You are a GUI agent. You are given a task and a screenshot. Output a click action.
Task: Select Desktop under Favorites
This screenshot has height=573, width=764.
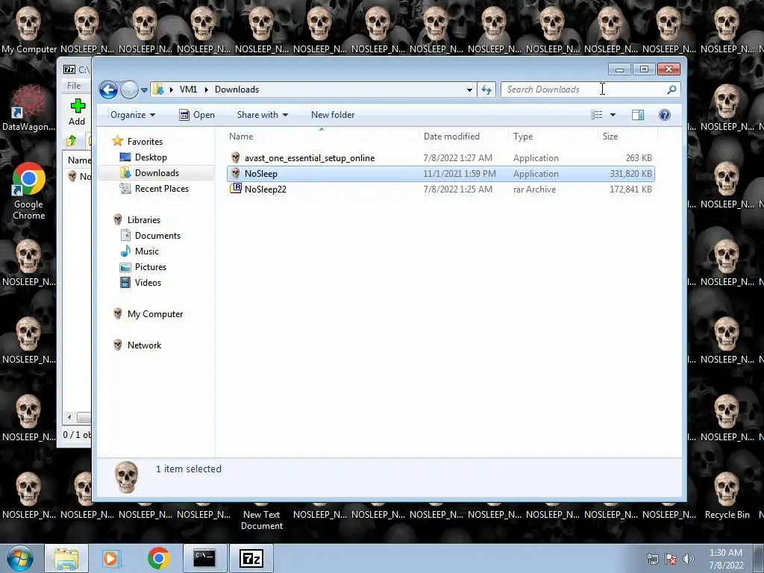[151, 157]
